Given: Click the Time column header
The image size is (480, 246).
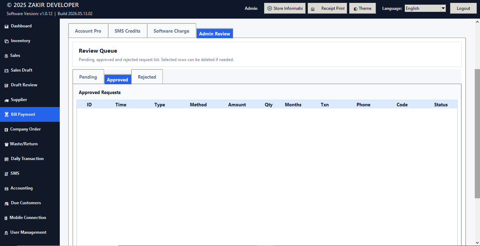Looking at the screenshot, I should [x=121, y=105].
